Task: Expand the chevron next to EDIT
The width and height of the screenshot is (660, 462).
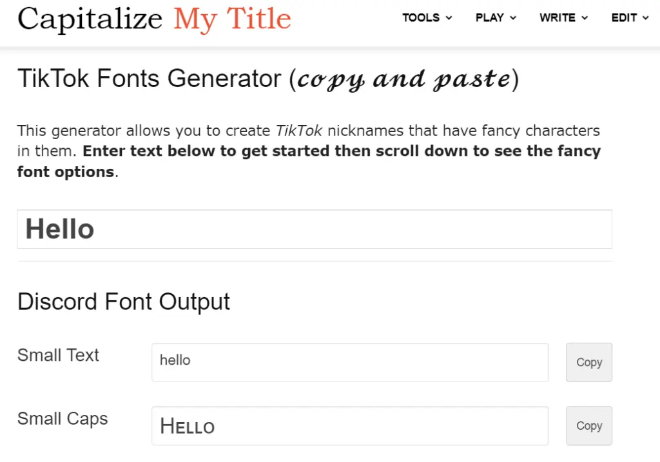Action: pos(645,19)
